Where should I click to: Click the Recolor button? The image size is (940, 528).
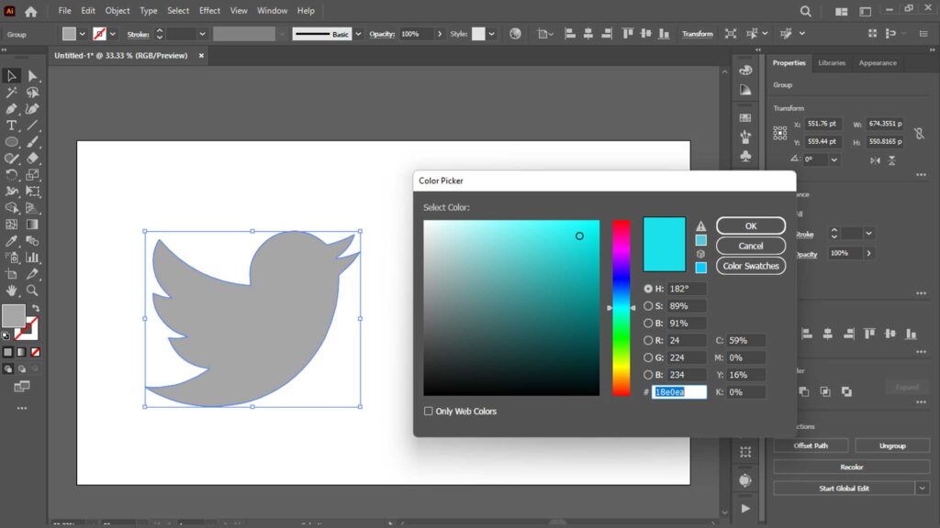pyautogui.click(x=851, y=467)
